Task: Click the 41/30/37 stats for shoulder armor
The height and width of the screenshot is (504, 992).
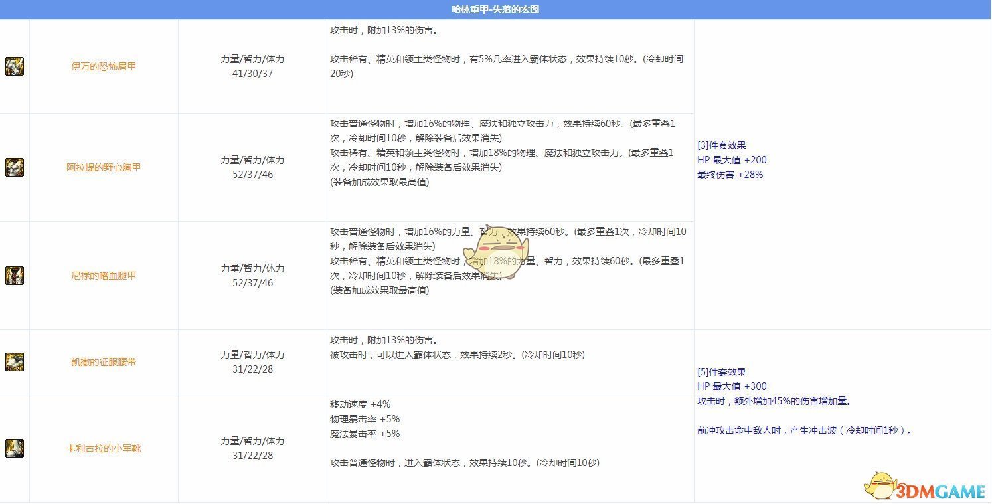Action: 252,74
